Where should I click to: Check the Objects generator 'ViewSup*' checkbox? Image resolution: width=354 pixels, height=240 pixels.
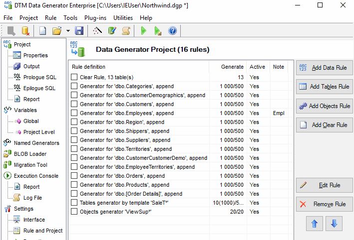pos(74,212)
